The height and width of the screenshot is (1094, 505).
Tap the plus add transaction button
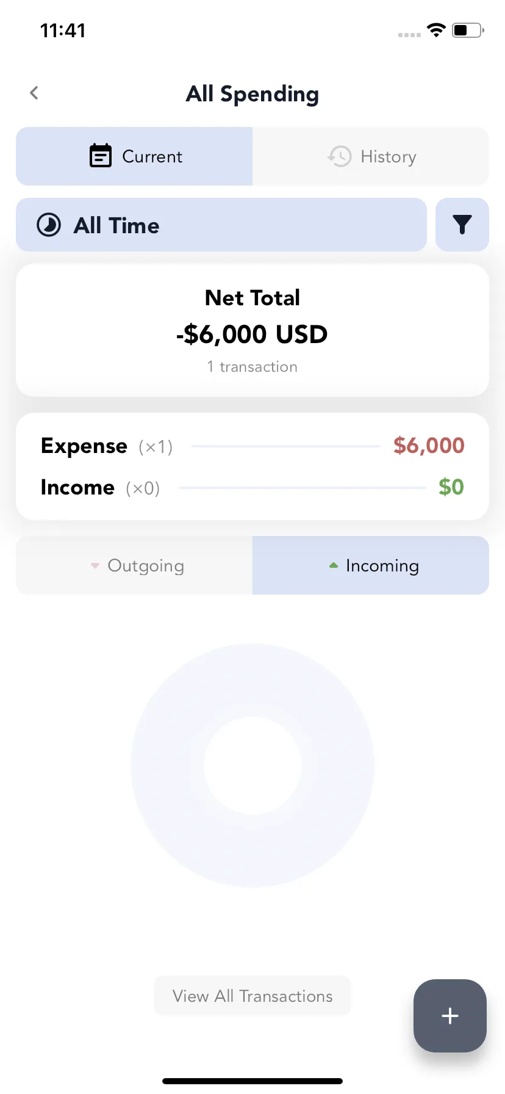pyautogui.click(x=450, y=1016)
